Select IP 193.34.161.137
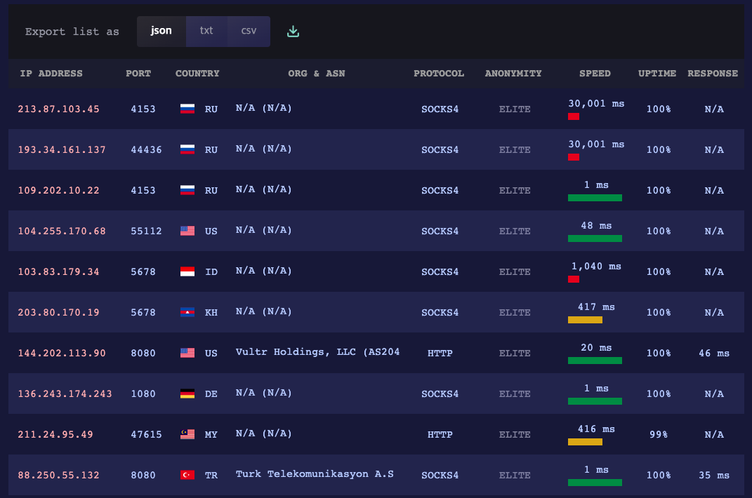The height and width of the screenshot is (498, 752). click(x=62, y=149)
